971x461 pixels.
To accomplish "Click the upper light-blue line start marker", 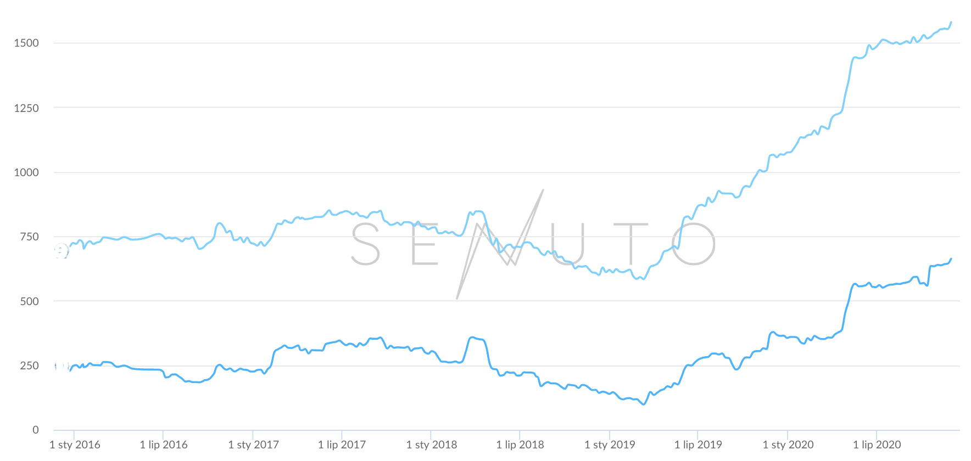I will [62, 251].
